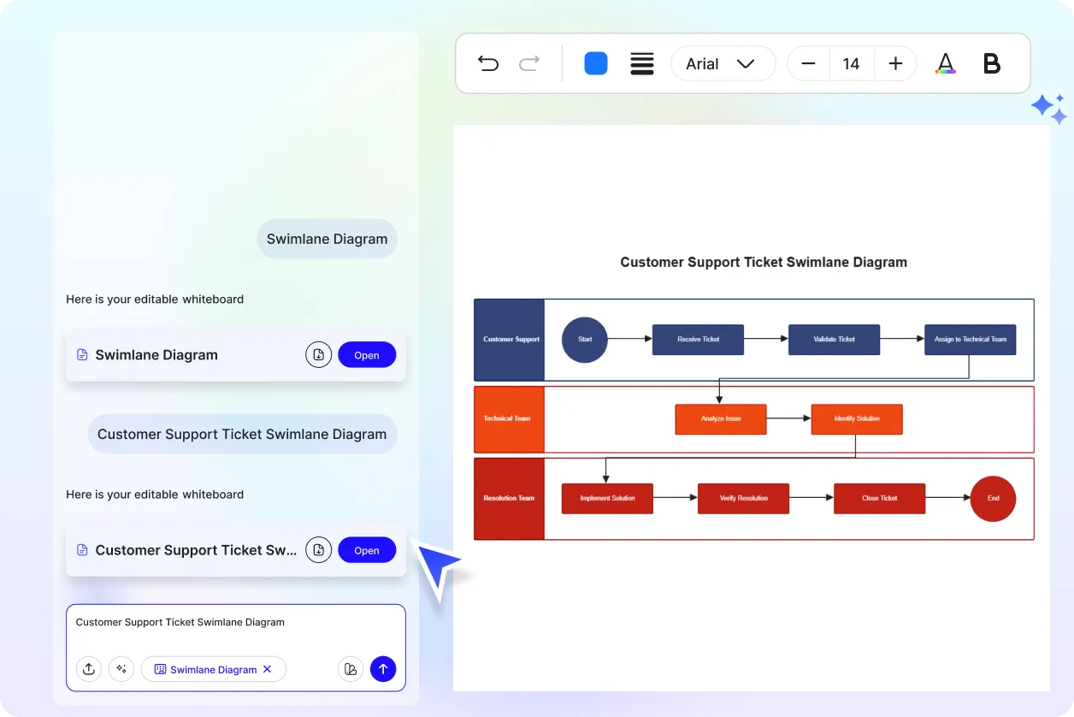
Task: Decrease font size with minus button
Action: pos(808,63)
